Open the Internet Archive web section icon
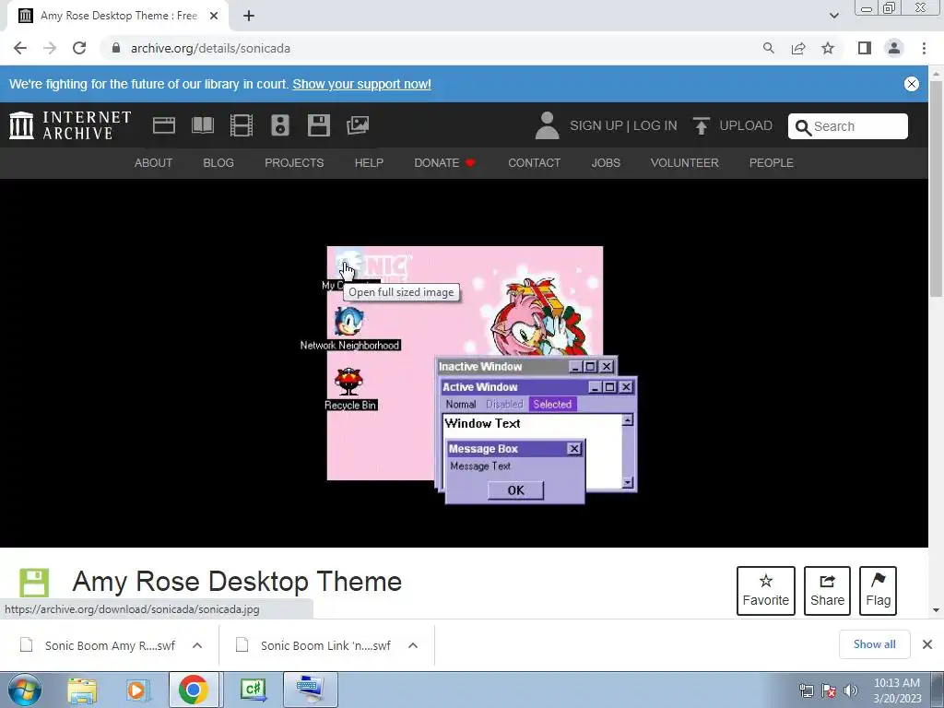The height and width of the screenshot is (708, 944). (x=164, y=125)
